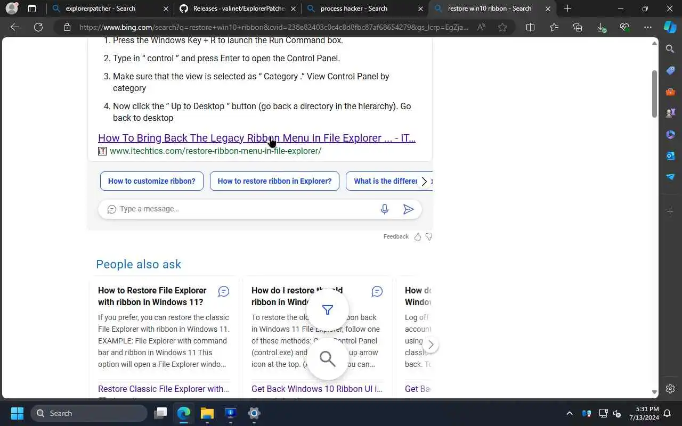Open the Edge profile avatar

click(12, 9)
